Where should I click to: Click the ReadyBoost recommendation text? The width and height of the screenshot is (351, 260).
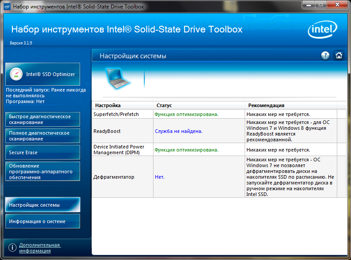288,131
